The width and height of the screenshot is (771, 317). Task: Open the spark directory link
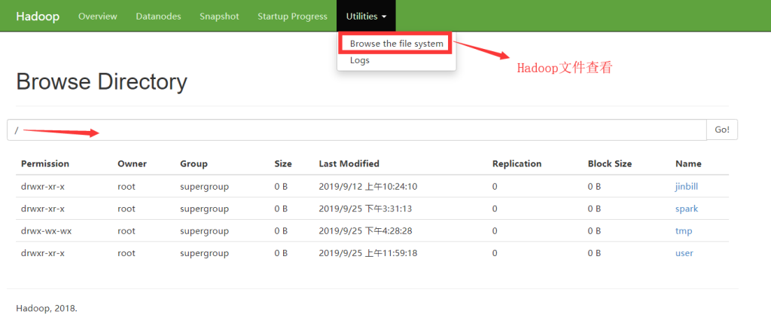pos(687,209)
